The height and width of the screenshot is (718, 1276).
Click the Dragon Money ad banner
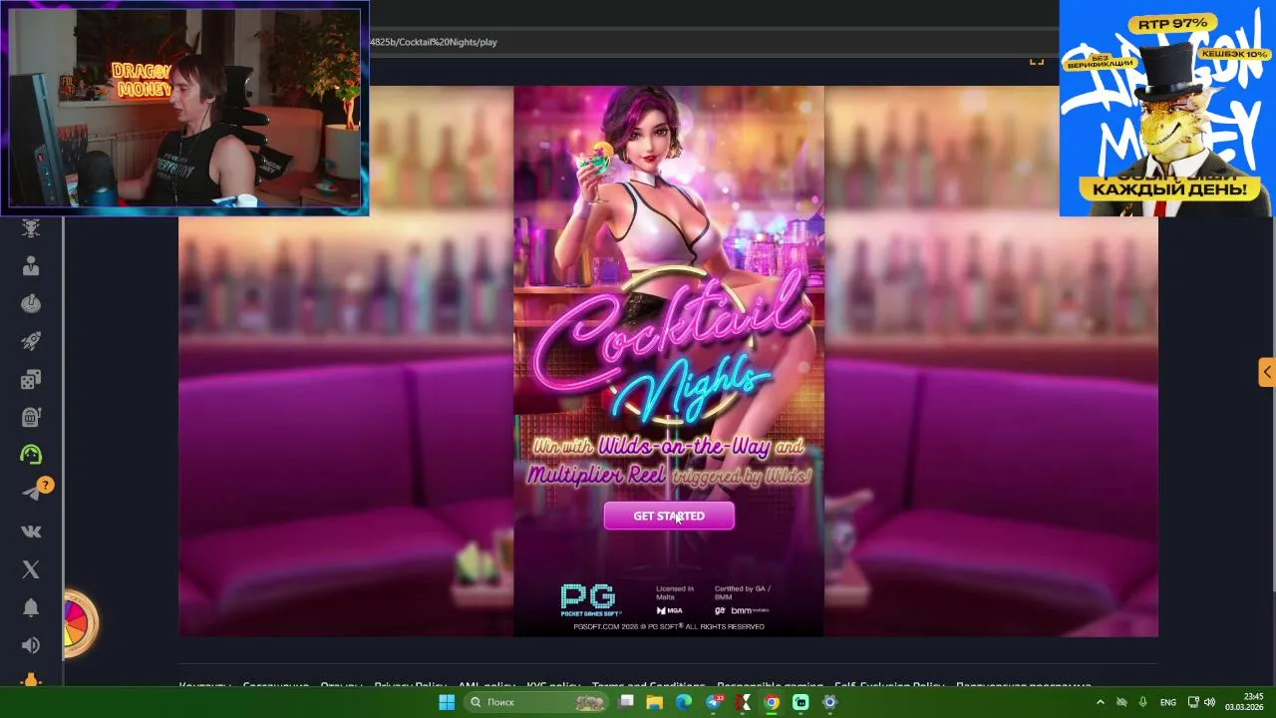click(x=1166, y=108)
